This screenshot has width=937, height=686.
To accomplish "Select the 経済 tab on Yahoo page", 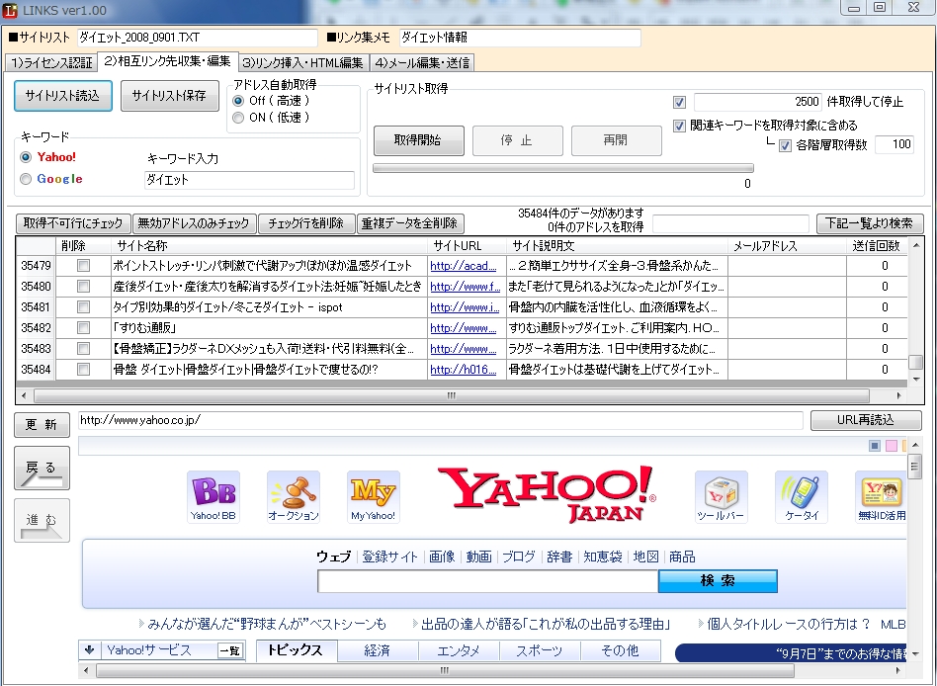I will (378, 650).
